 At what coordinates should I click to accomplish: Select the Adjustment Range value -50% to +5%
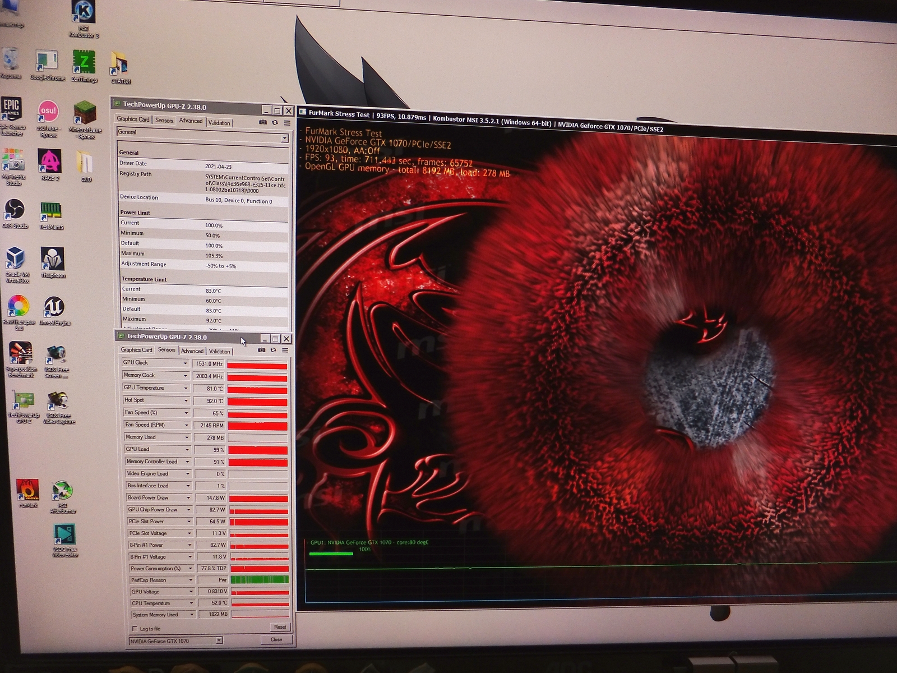(221, 266)
